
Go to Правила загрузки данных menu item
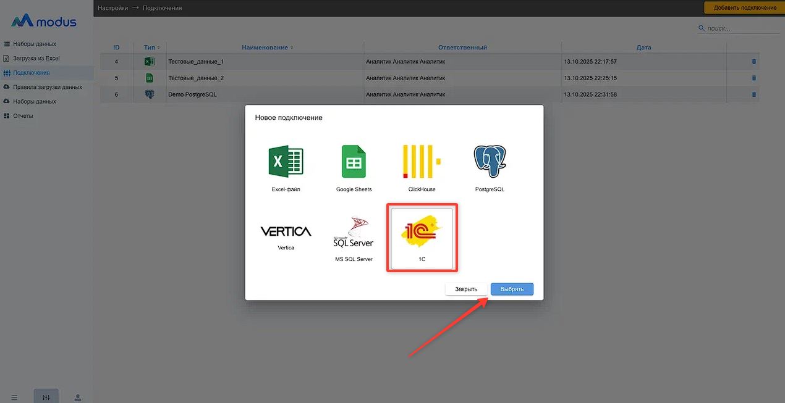[48, 87]
